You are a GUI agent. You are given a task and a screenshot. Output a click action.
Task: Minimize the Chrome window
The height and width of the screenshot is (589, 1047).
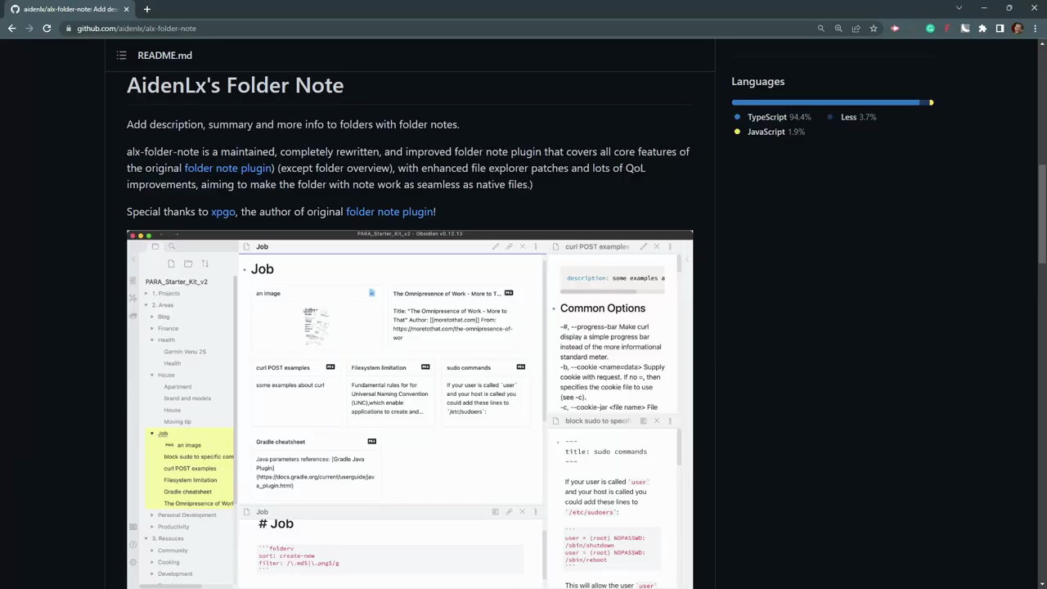coord(984,8)
